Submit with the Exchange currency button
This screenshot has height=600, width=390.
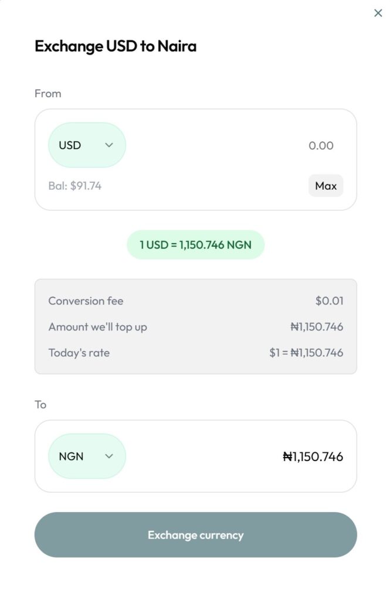point(195,535)
